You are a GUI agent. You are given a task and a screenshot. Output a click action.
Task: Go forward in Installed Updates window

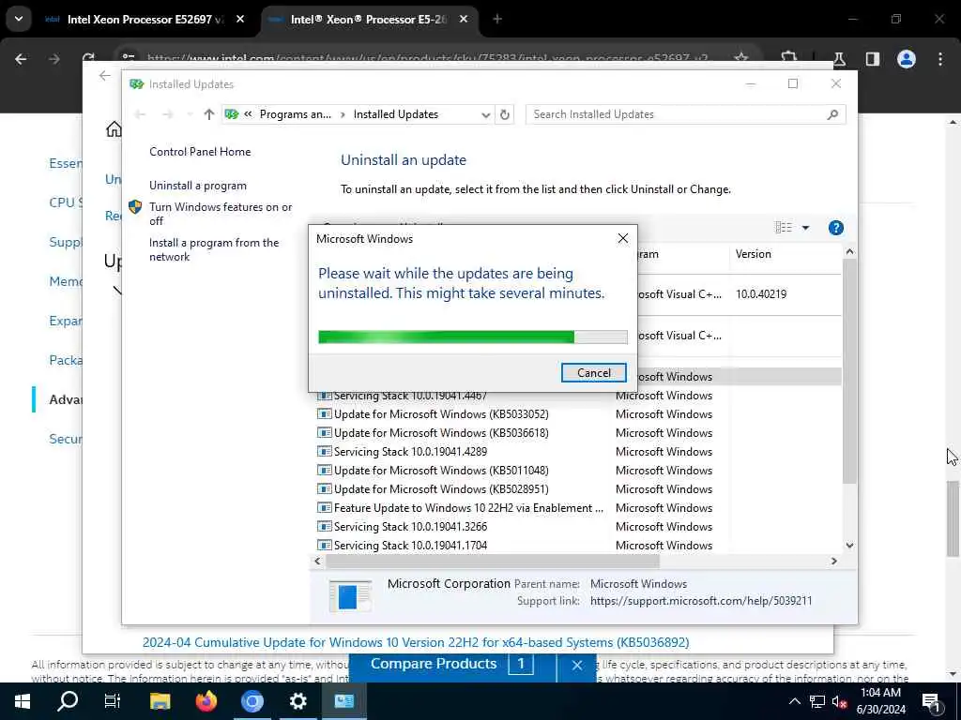(167, 114)
